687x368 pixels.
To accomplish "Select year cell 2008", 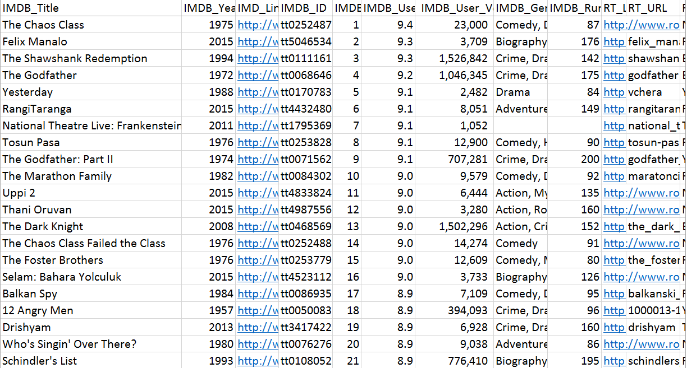I will click(210, 226).
